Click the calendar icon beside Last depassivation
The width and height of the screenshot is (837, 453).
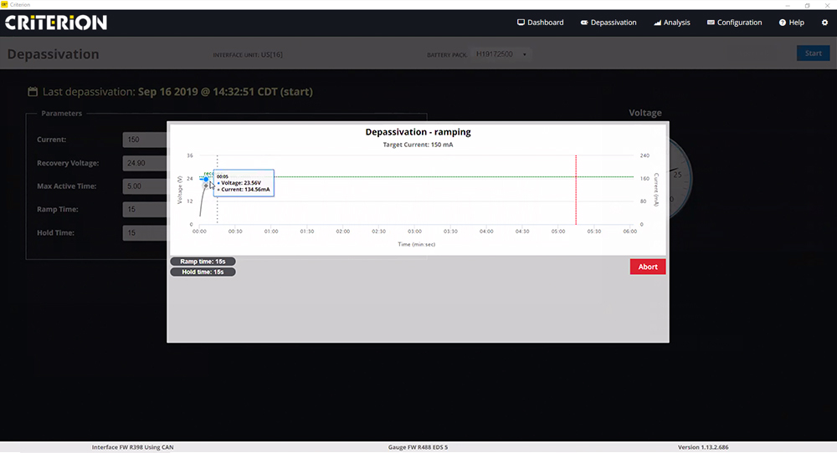pos(33,92)
